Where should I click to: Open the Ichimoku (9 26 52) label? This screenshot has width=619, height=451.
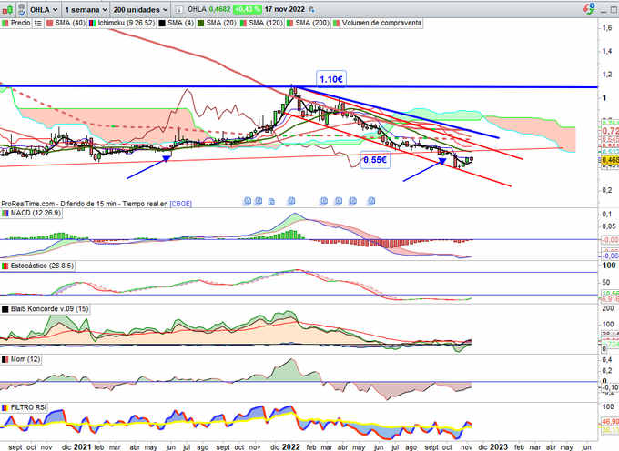tap(122, 24)
